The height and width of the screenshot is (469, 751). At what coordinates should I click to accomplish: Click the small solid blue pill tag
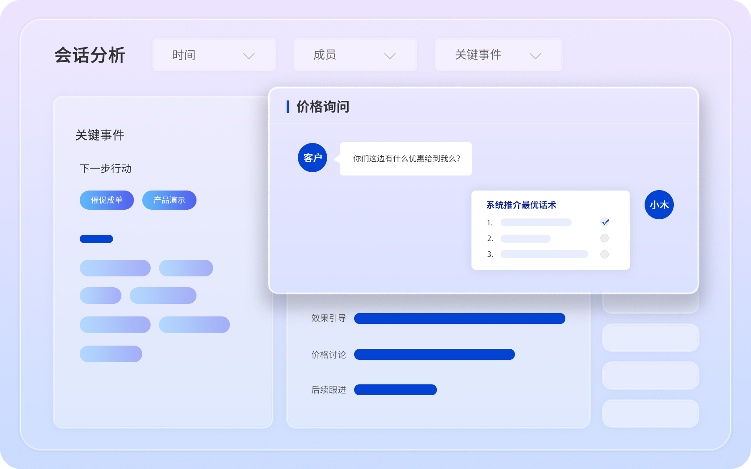pos(96,239)
